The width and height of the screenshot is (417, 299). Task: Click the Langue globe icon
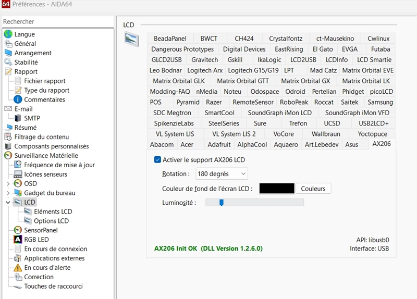pos(8,34)
